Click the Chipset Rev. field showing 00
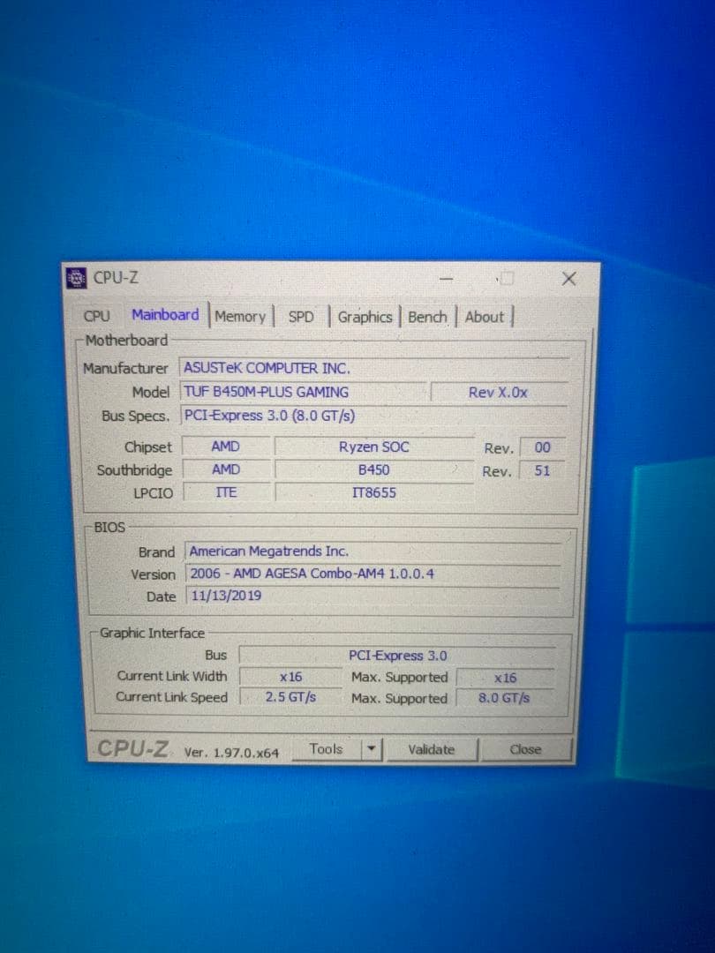The height and width of the screenshot is (953, 715). [541, 447]
